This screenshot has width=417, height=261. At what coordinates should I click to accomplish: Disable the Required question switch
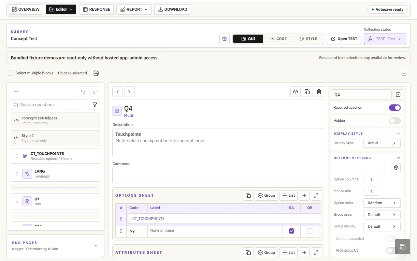395,108
